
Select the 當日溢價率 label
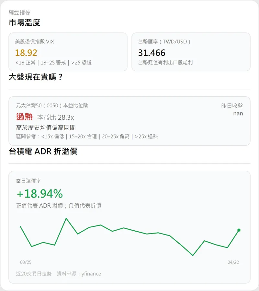click(x=28, y=181)
